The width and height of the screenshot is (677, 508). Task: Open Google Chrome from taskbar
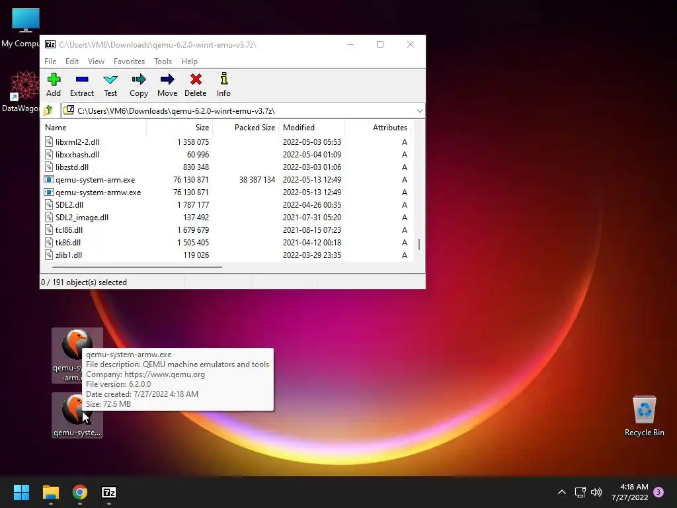[80, 492]
